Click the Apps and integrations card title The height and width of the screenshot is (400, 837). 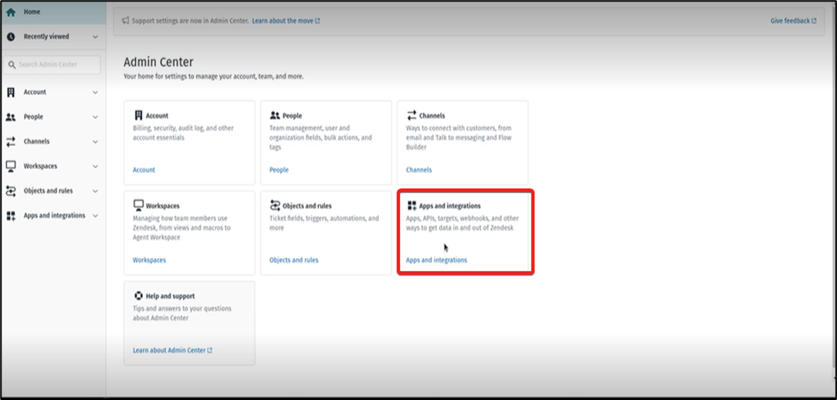tap(450, 205)
